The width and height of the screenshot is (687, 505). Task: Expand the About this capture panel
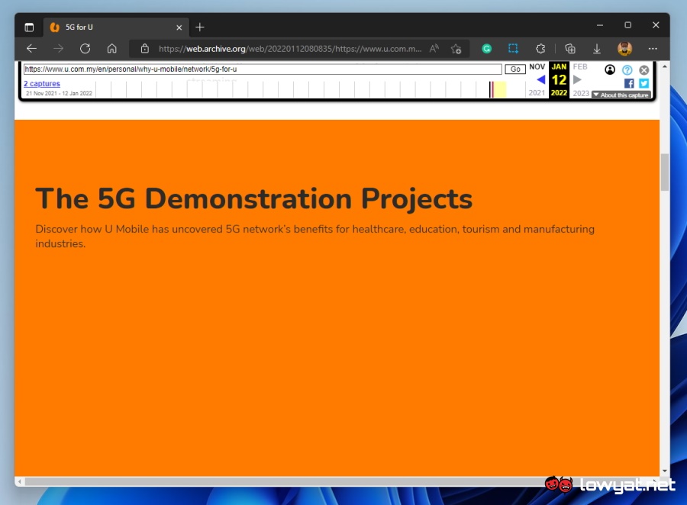coord(621,95)
